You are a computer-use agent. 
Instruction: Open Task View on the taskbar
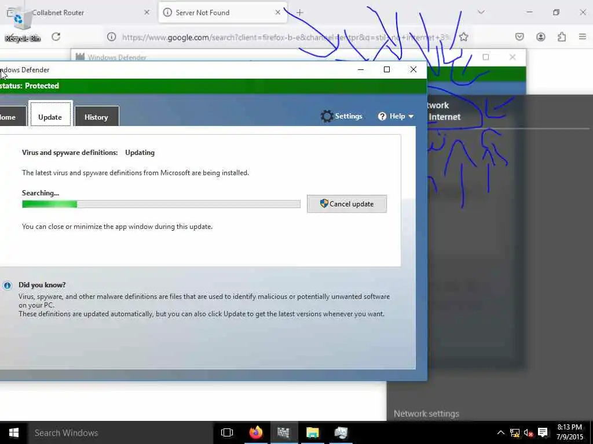pos(227,432)
